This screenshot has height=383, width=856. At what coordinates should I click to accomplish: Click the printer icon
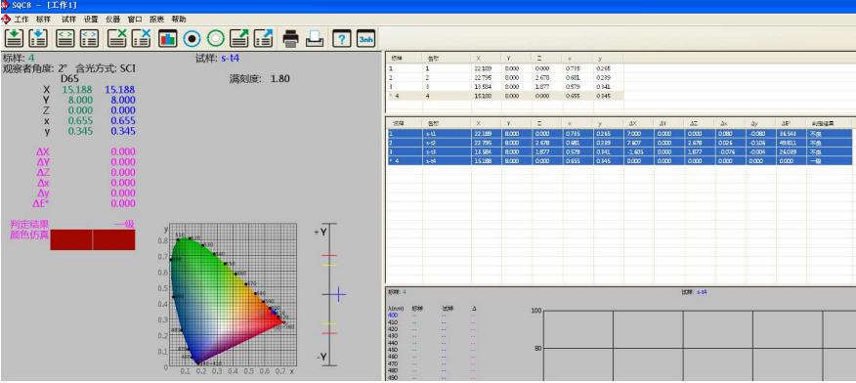coord(290,38)
